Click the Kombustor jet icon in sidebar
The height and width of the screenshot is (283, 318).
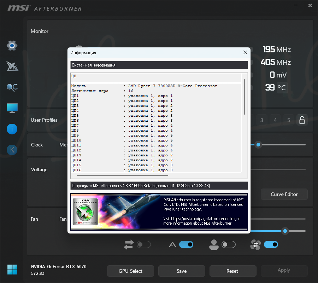click(x=12, y=66)
